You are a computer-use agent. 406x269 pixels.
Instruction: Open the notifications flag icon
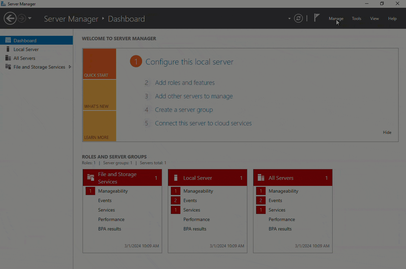tap(317, 18)
